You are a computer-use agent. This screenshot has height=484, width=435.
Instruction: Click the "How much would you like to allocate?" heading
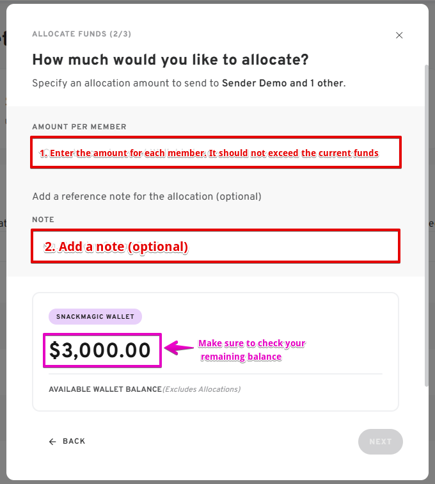[170, 60]
